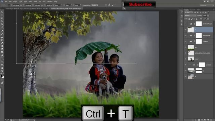The width and height of the screenshot is (215, 121).
Task: Open the Image menu
Action: pyautogui.click(x=15, y=2)
